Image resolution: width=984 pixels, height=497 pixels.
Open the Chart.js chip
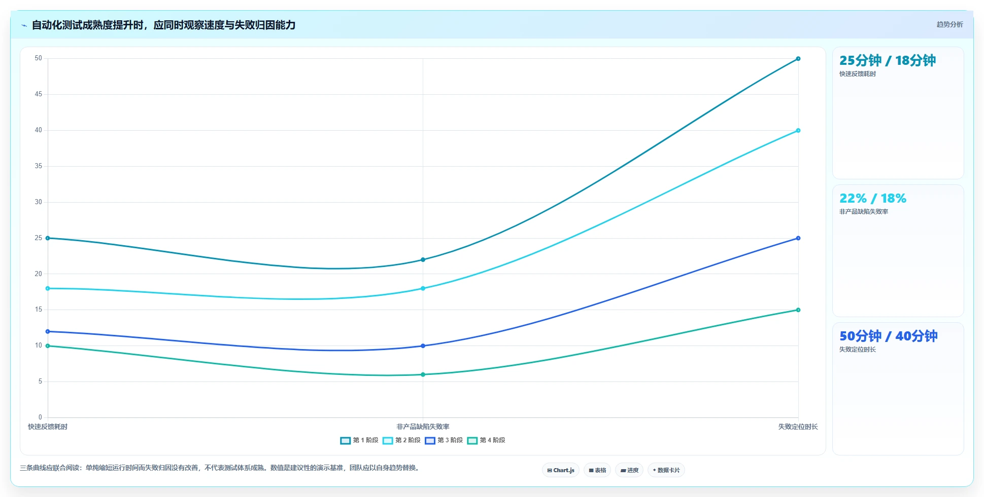point(561,470)
